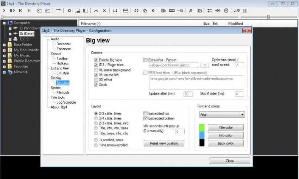Open the List style configuration page
The image size is (299, 179).
click(x=62, y=73)
